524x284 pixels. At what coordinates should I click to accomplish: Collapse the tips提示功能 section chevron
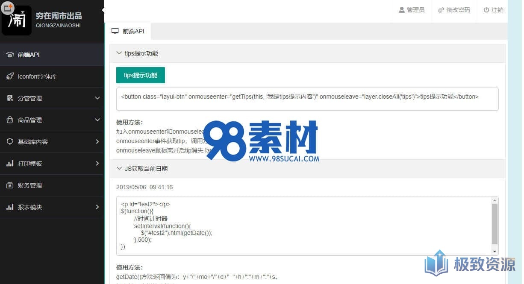[x=119, y=53]
